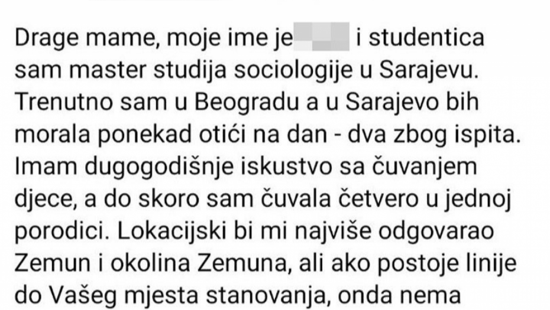Screen dimensions: 550x310
Task: Click the word 'Imam' starting line five
Action: 46,167
